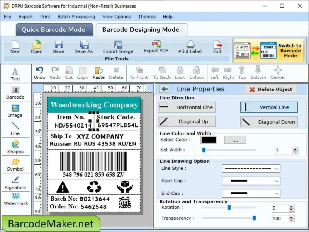Switch to Quick Barcode Mode tab
The image size is (309, 232).
tap(54, 30)
